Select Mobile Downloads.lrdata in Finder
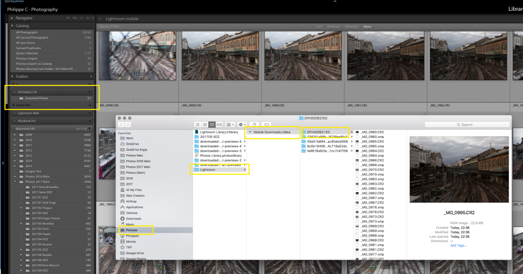Image resolution: width=523 pixels, height=274 pixels. coord(272,132)
